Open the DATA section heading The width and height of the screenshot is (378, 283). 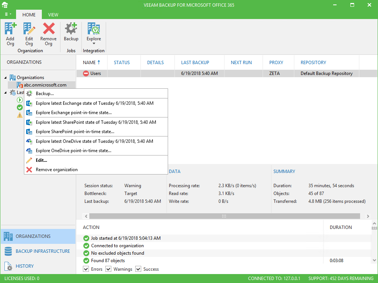(175, 172)
